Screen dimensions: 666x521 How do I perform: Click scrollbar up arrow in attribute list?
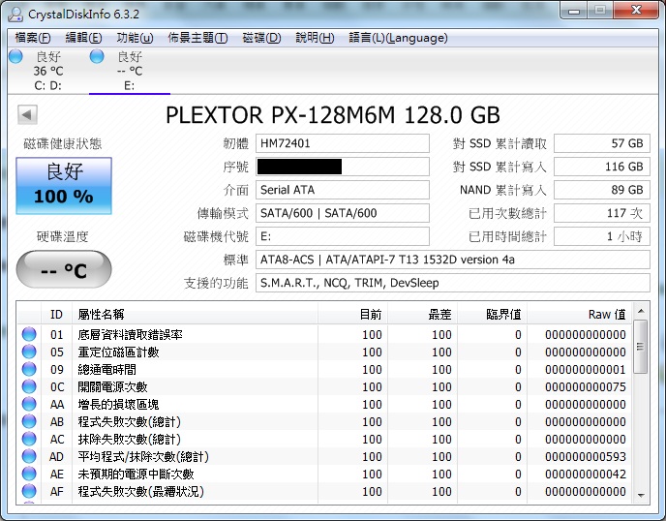[641, 311]
